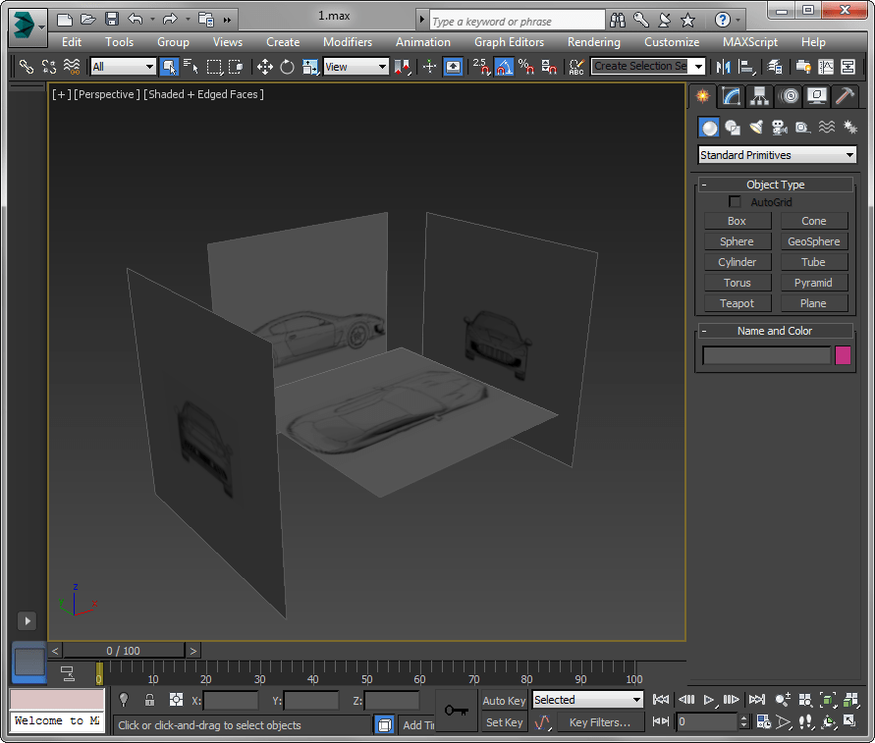Select the Lights category icon
The image size is (875, 743).
756,128
